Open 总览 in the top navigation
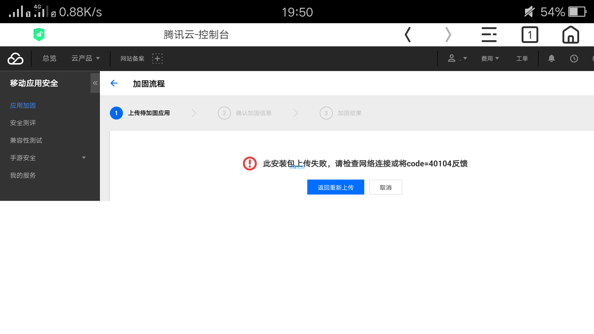The image size is (594, 334). (x=49, y=58)
